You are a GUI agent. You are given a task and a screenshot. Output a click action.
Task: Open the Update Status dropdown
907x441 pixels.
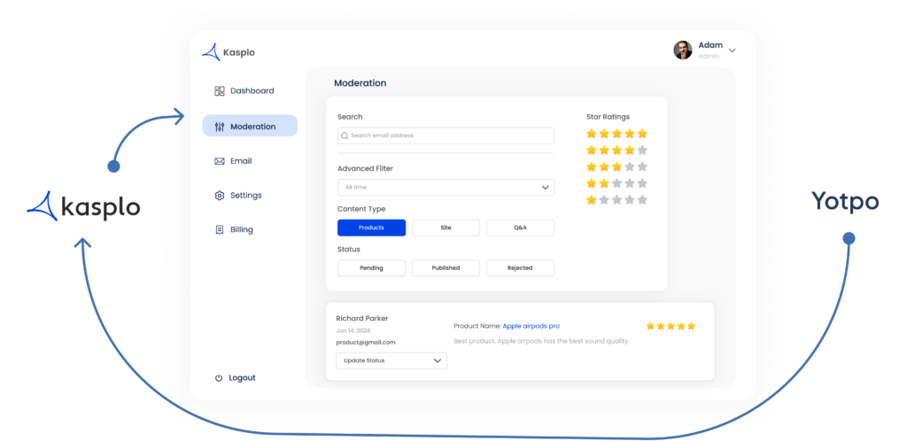pos(391,360)
